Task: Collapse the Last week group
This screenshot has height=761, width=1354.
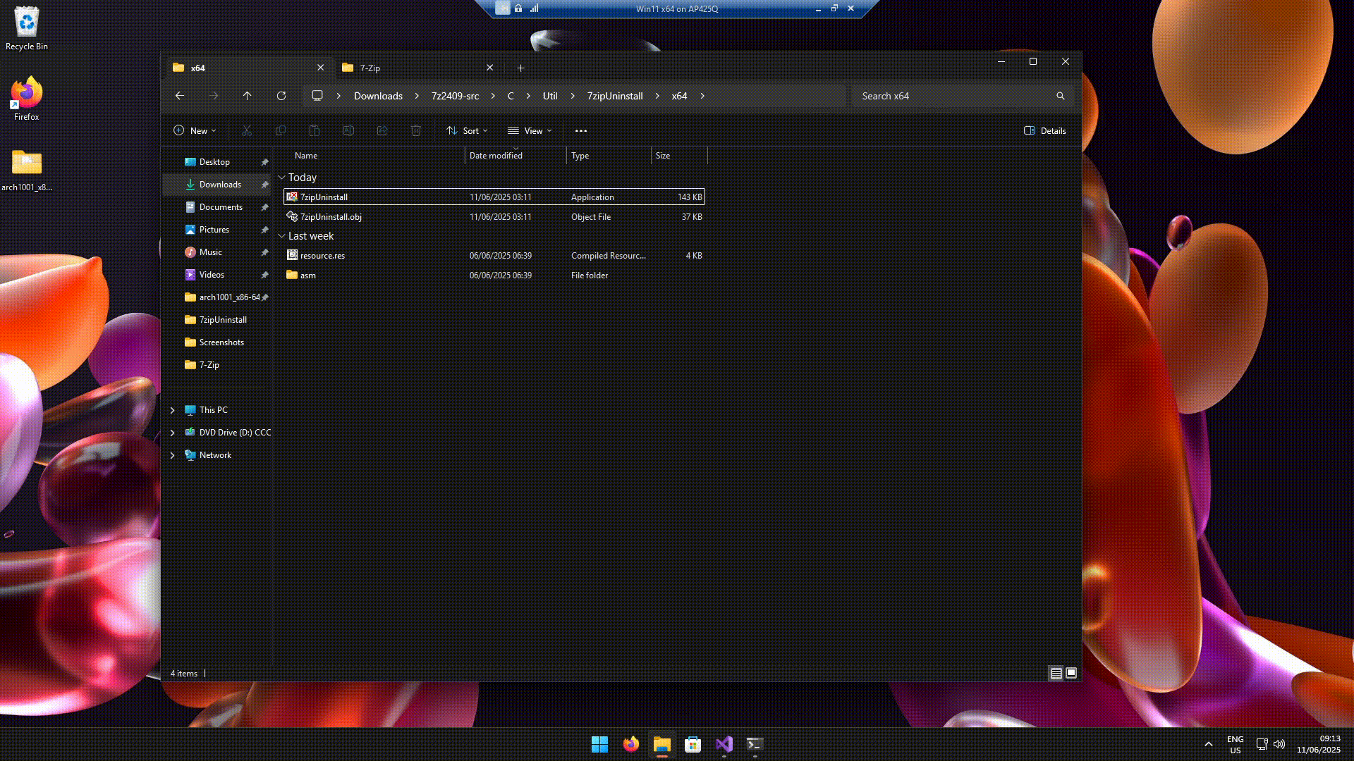Action: 281,236
